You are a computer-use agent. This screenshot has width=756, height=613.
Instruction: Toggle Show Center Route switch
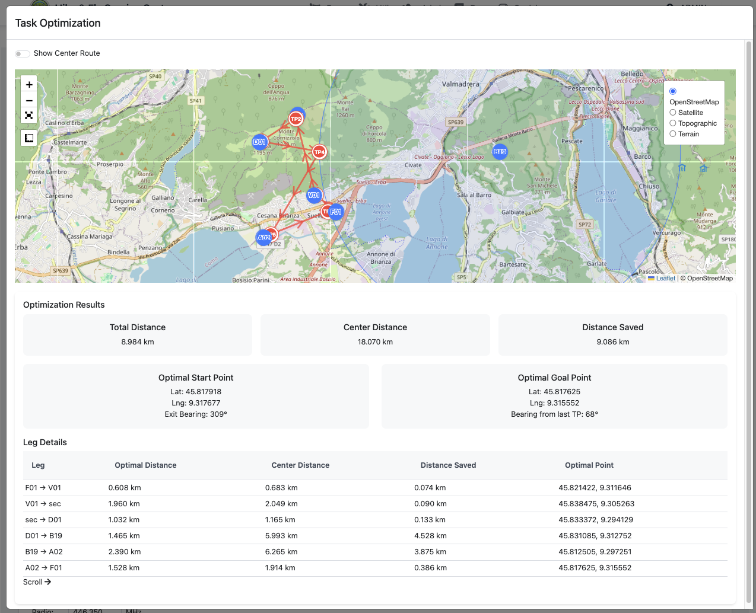click(23, 53)
